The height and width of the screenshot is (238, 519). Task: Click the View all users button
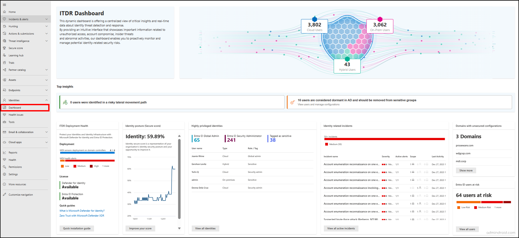[x=467, y=229]
